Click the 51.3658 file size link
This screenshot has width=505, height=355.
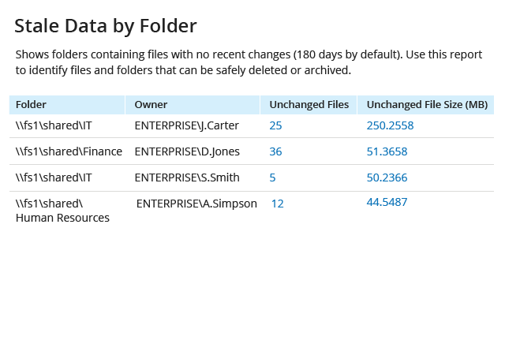[x=387, y=151]
